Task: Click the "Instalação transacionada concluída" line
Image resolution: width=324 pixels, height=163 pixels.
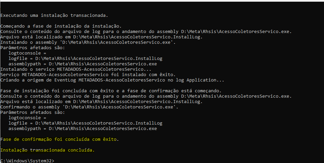Action: pyautogui.click(x=47, y=150)
